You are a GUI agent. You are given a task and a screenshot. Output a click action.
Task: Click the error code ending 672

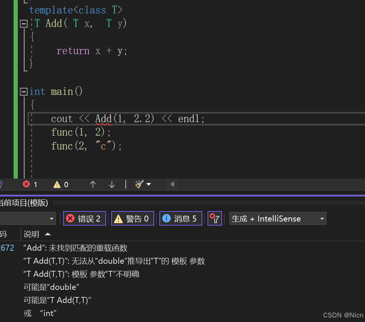click(x=7, y=248)
